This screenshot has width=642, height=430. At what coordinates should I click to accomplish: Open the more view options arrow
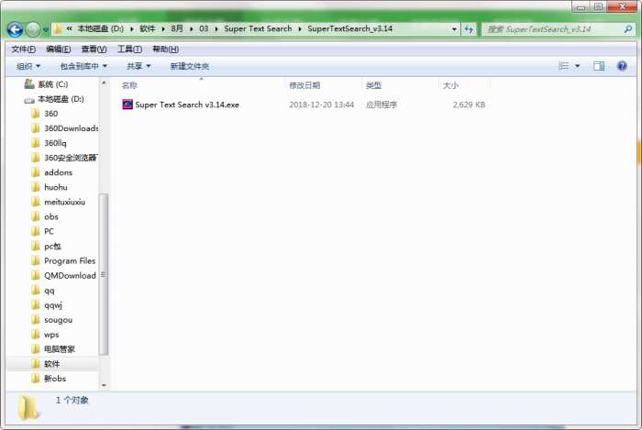(577, 66)
